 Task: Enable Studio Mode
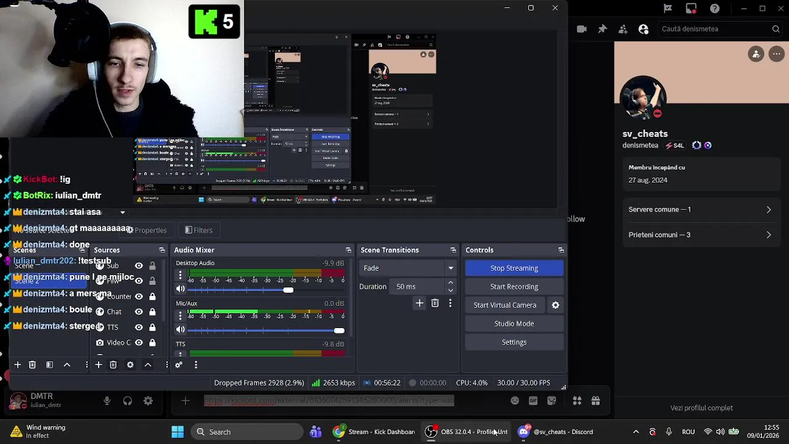pos(514,324)
